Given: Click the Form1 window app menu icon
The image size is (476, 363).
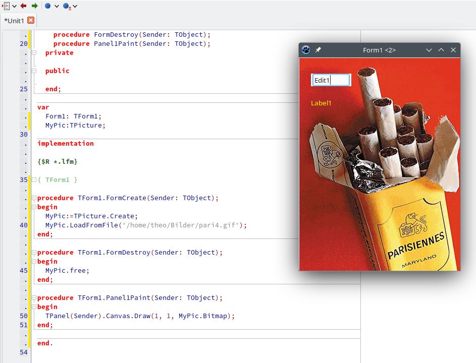Looking at the screenshot, I should click(x=306, y=50).
